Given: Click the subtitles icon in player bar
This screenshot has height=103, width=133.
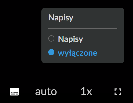Looking at the screenshot, I should point(14,92).
